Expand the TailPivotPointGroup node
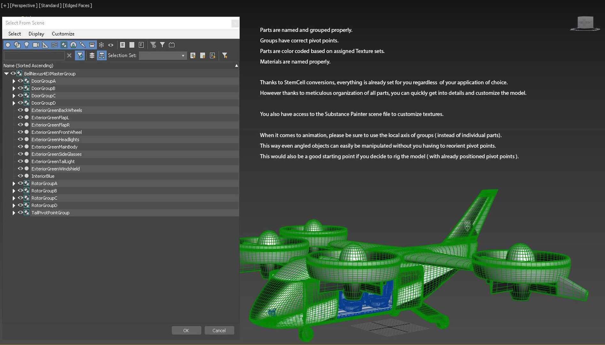Viewport: 605px width, 345px height. coord(14,213)
